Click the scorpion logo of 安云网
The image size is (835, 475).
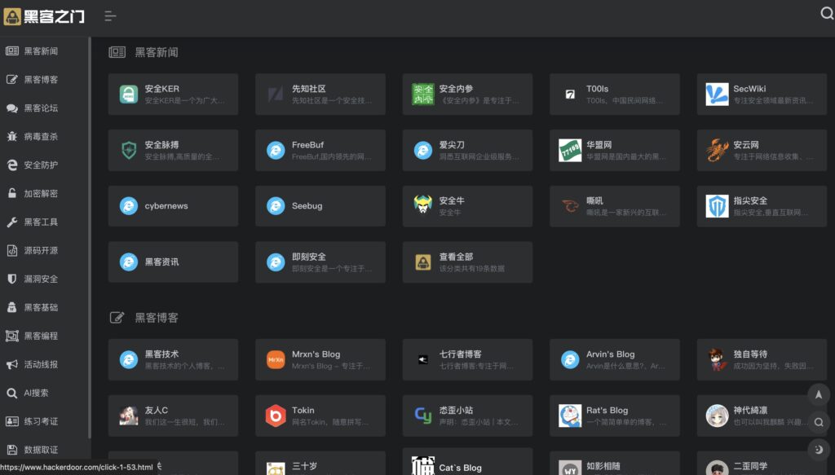[x=717, y=151]
